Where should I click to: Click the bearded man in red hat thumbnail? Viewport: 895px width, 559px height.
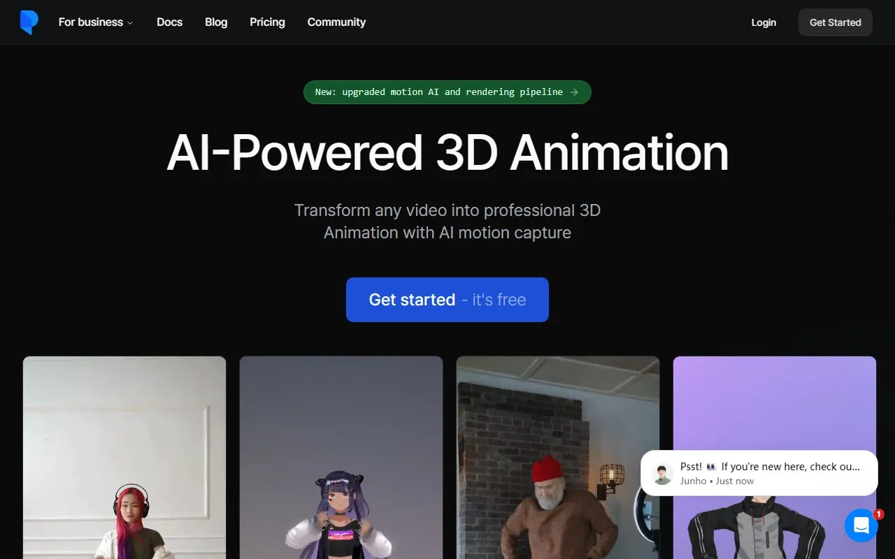pyautogui.click(x=557, y=458)
